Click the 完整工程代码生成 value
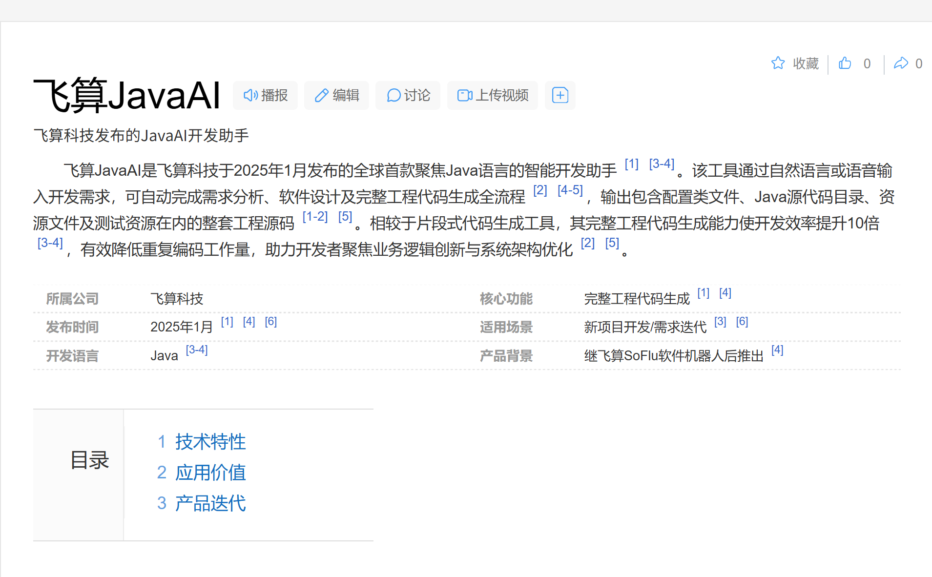This screenshot has height=577, width=932. tap(637, 299)
